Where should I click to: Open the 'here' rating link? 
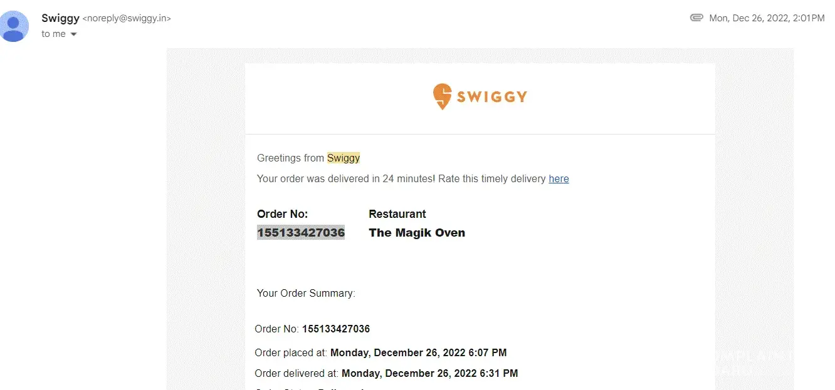559,179
